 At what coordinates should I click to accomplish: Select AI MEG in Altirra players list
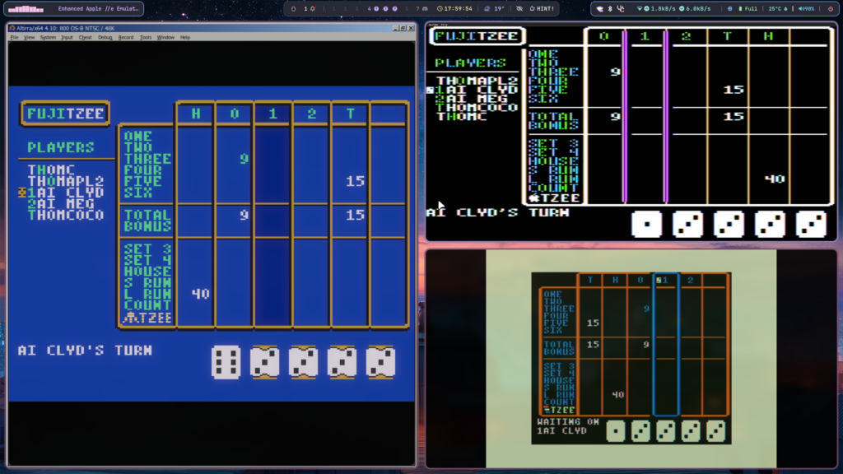tap(64, 204)
